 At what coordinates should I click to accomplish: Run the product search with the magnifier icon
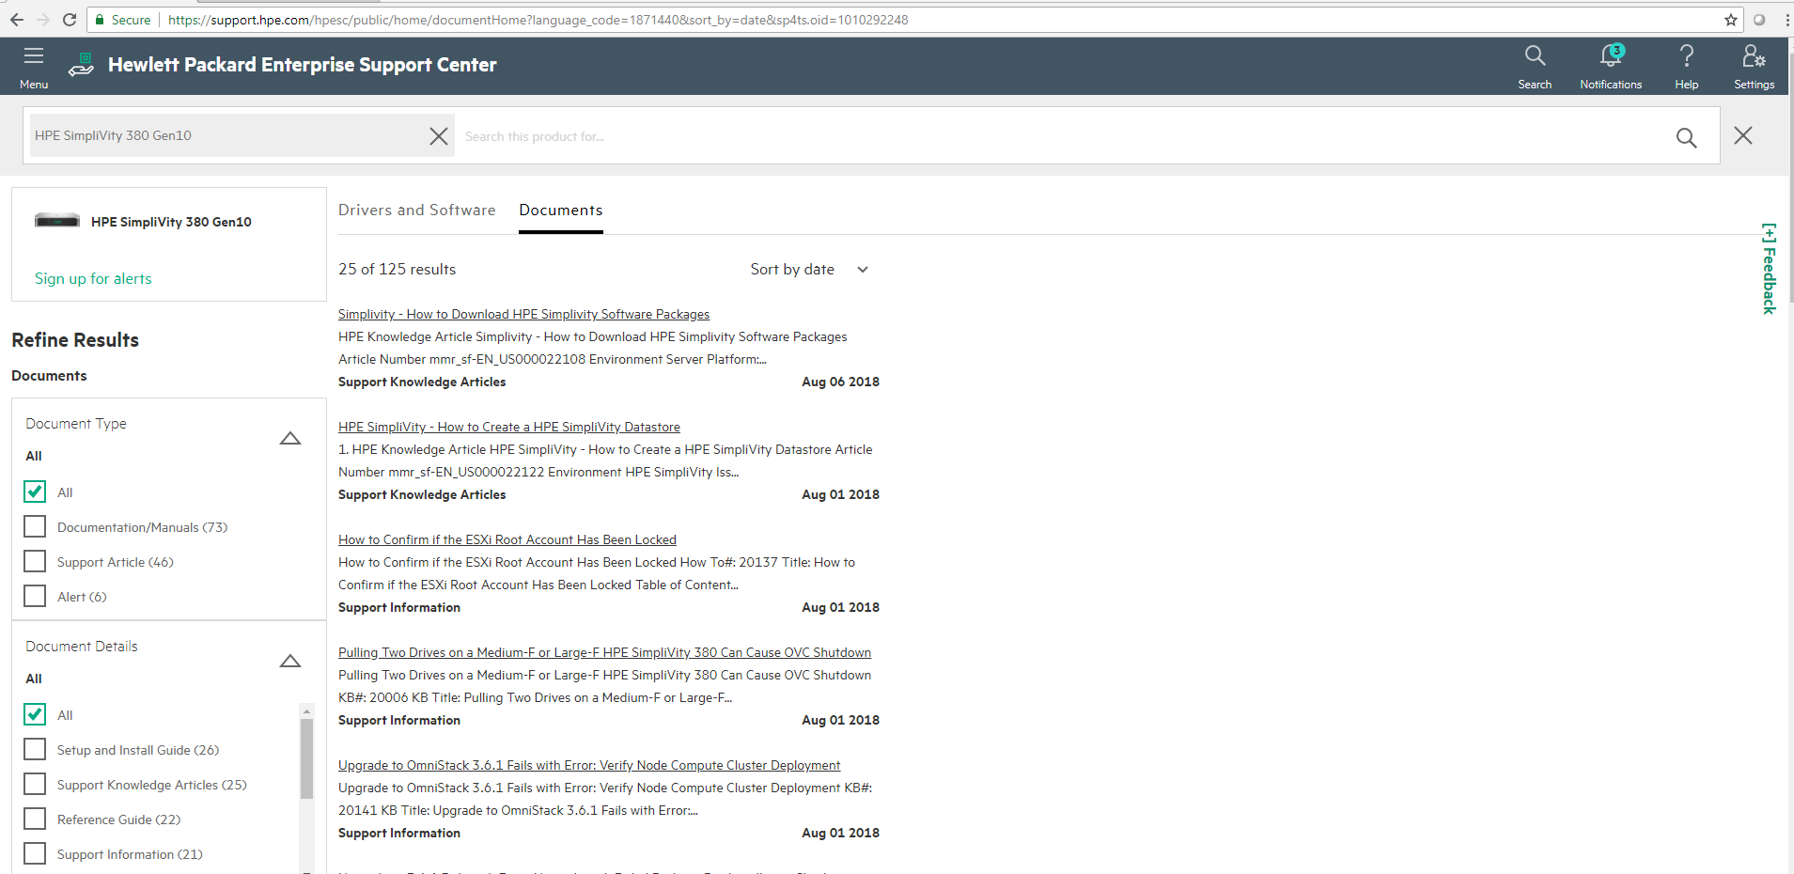[x=1685, y=136]
